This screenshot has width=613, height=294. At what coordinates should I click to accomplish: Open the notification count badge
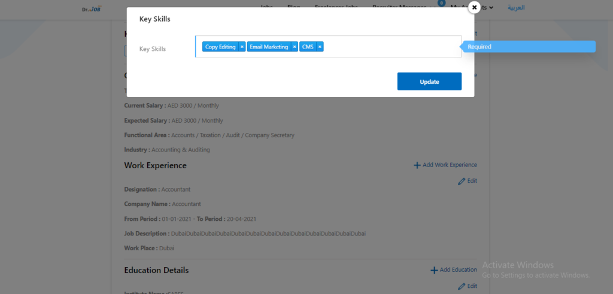coord(441,3)
